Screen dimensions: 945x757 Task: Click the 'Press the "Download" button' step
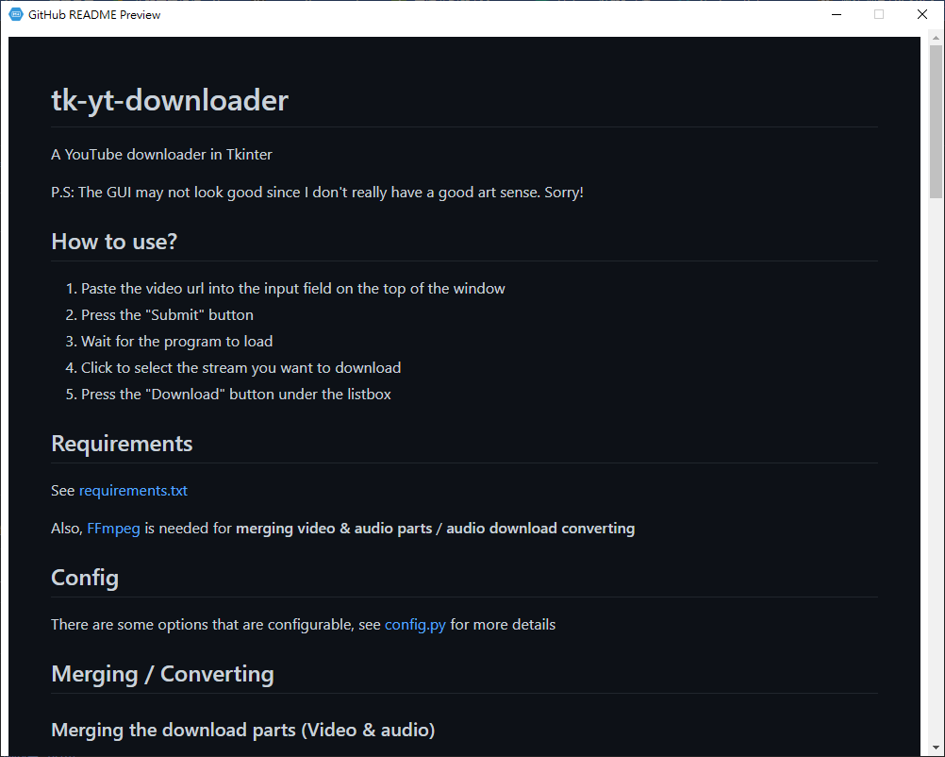[236, 394]
